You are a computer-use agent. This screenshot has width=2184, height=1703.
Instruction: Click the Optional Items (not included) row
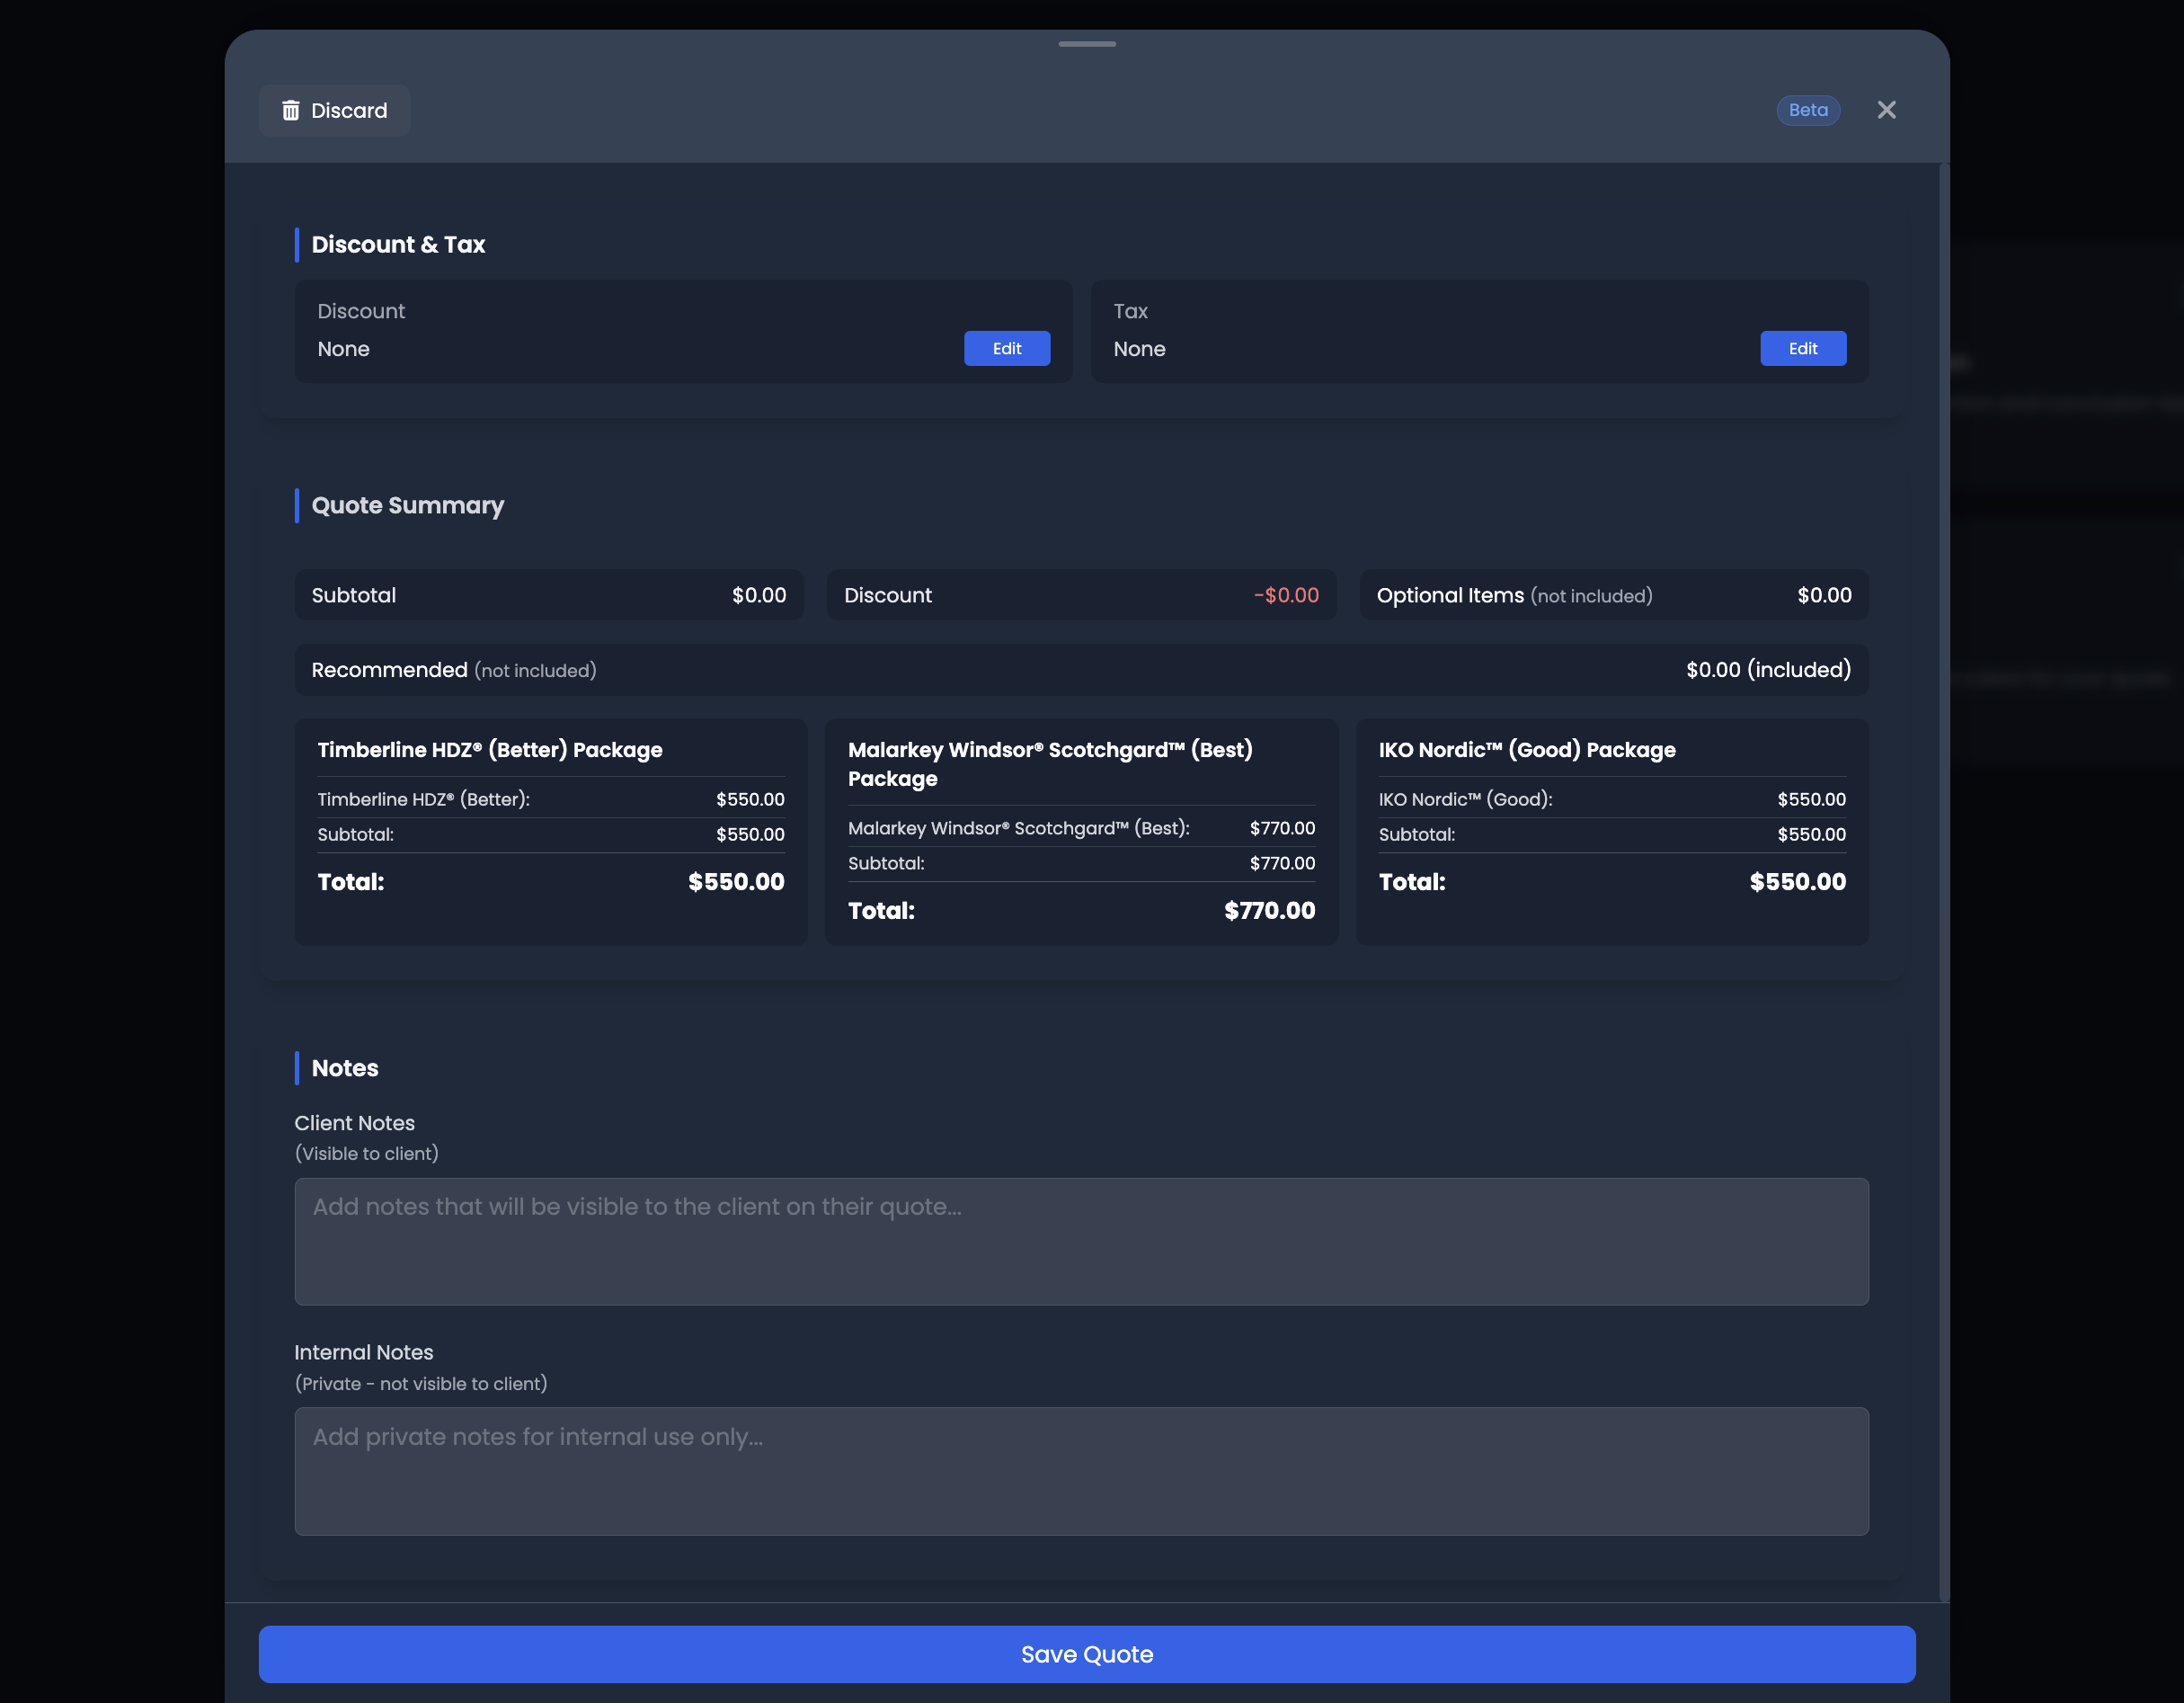click(1614, 595)
